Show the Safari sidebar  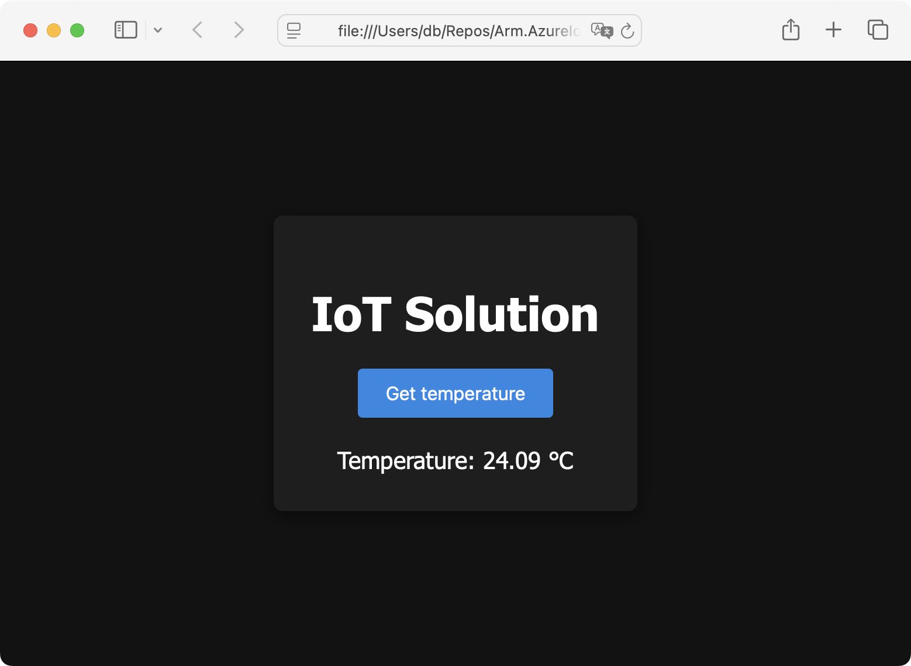point(126,30)
